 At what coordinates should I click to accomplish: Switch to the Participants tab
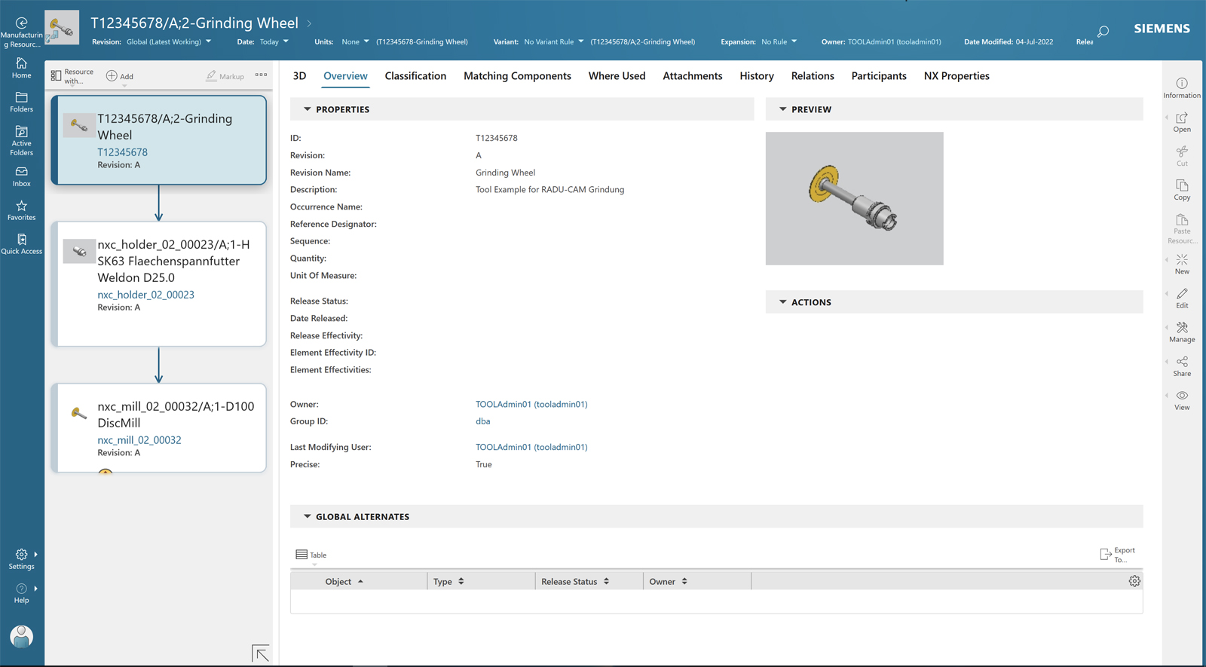click(879, 75)
